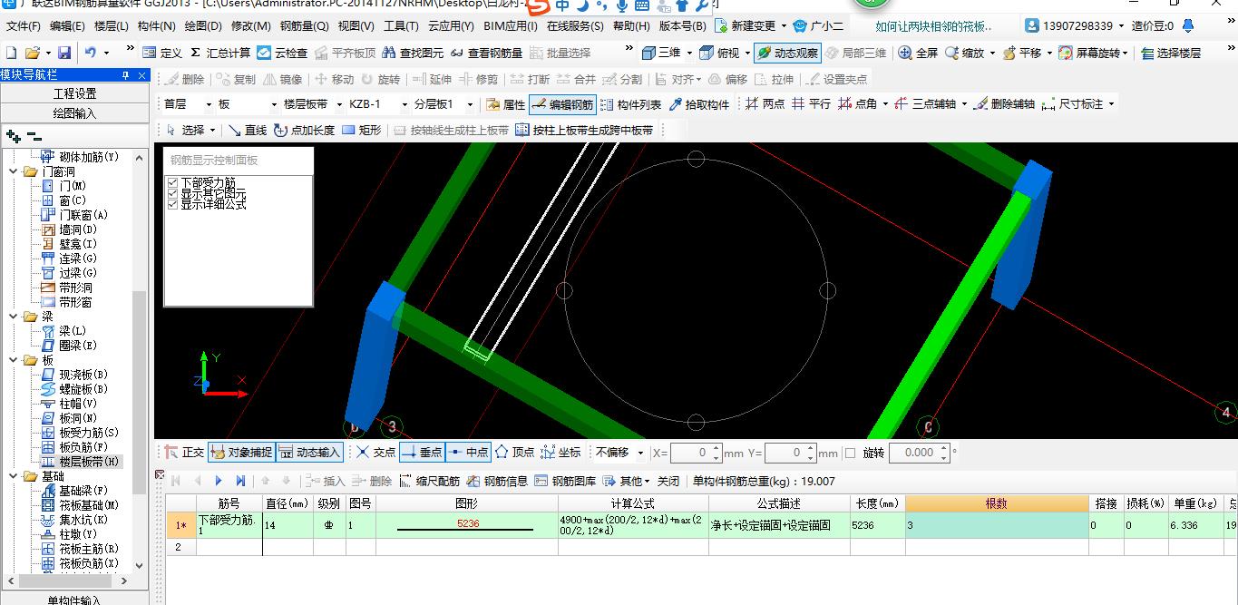Viewport: 1238px width, 605px height.
Task: Open 属性 properties panel
Action: pos(505,104)
